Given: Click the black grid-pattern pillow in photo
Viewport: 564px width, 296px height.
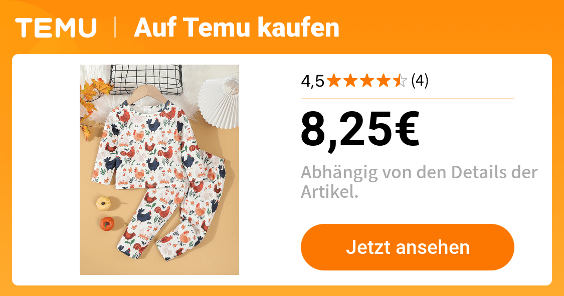Looking at the screenshot, I should pos(146,79).
